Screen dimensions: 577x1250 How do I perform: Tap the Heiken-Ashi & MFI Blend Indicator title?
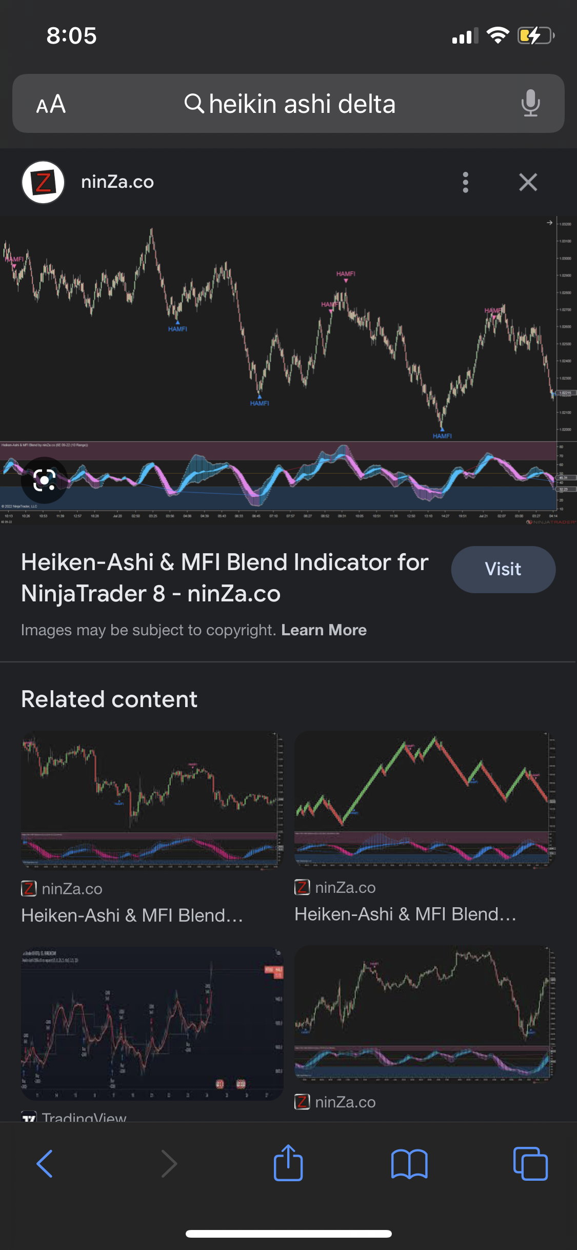point(225,578)
